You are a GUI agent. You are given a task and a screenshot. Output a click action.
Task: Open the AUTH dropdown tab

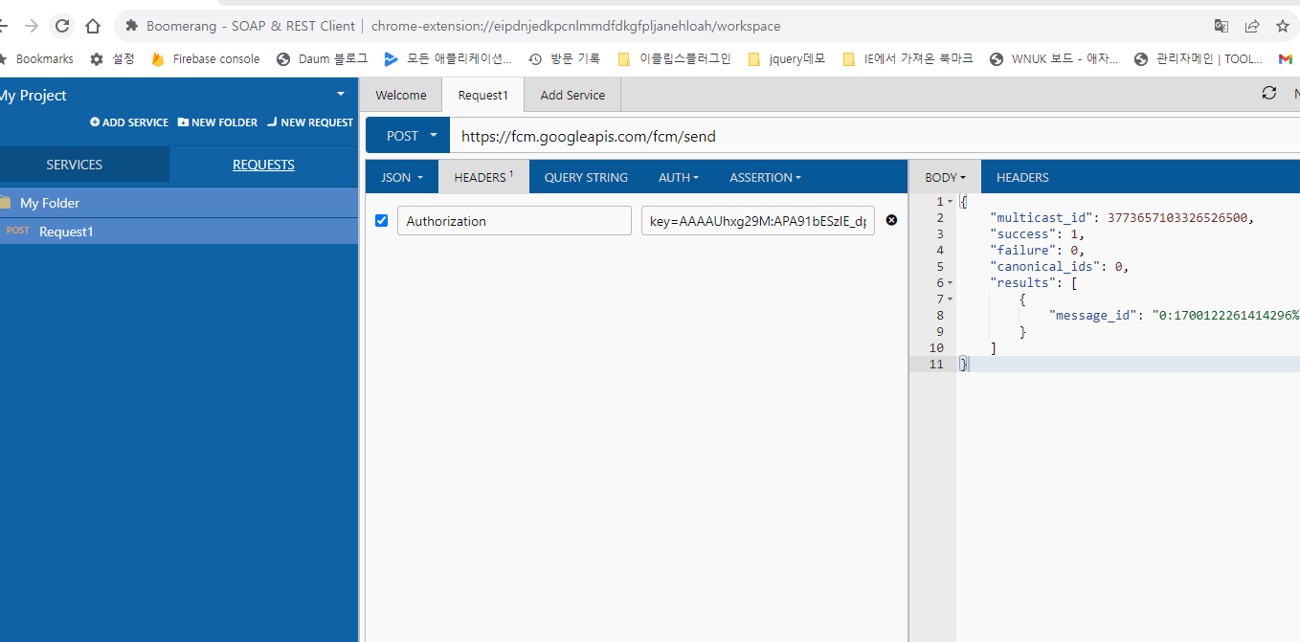pyautogui.click(x=679, y=177)
